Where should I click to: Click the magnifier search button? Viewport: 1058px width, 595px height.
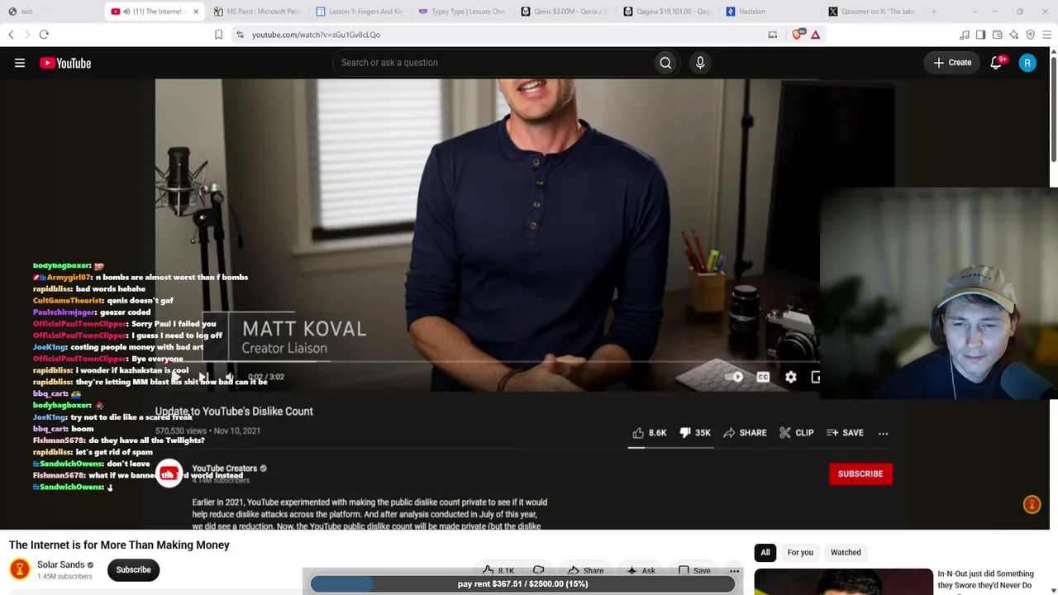(665, 63)
